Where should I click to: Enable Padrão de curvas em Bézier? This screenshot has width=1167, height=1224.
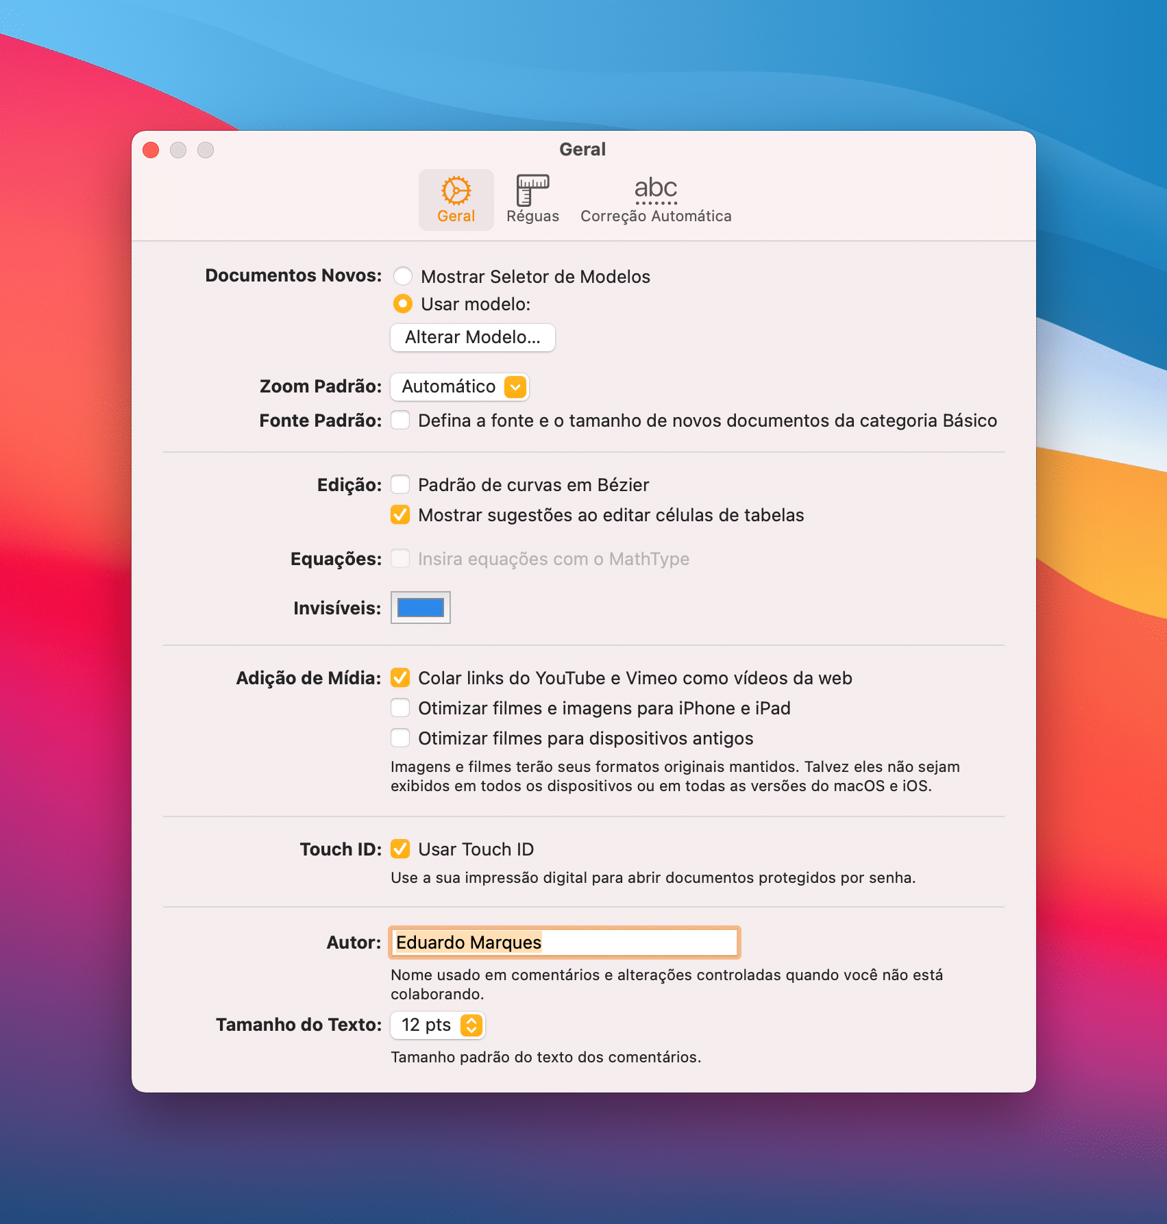(400, 484)
